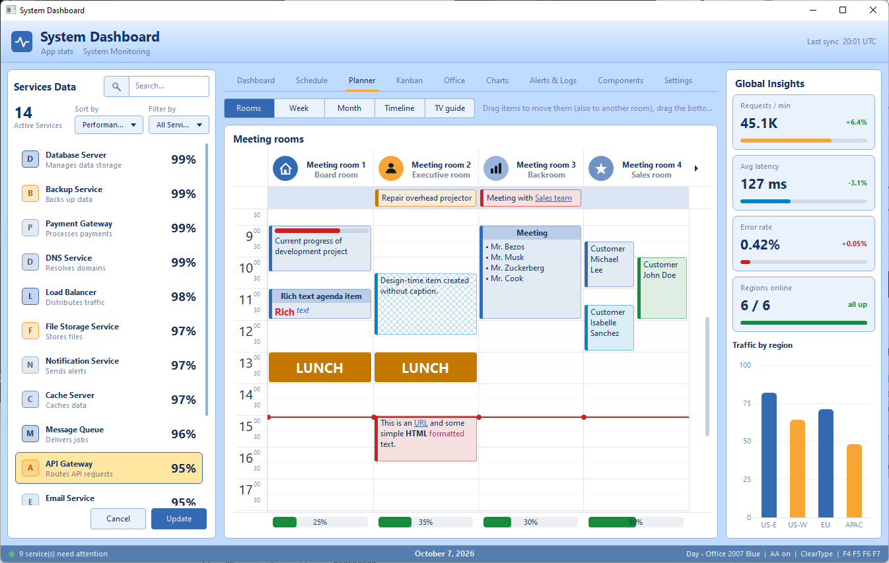Click the Cache Server C badge
Screen dimensions: 889x563
point(30,400)
